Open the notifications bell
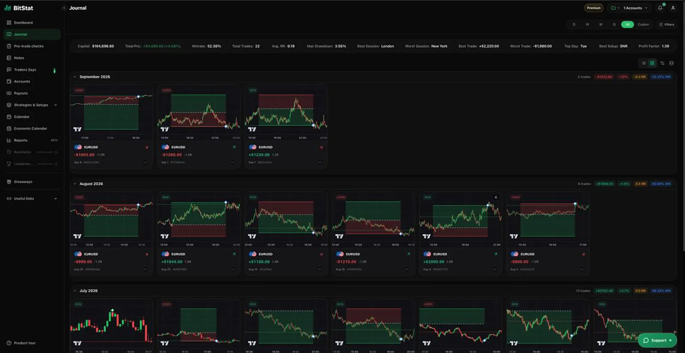The height and width of the screenshot is (353, 685). click(660, 8)
